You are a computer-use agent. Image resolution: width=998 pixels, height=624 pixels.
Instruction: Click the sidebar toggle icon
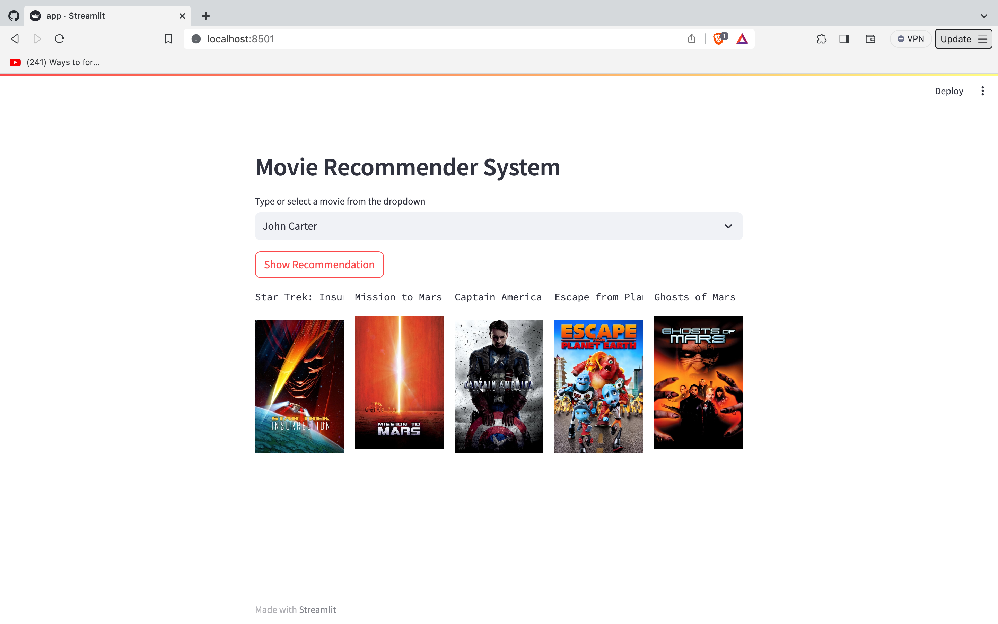[x=844, y=38]
